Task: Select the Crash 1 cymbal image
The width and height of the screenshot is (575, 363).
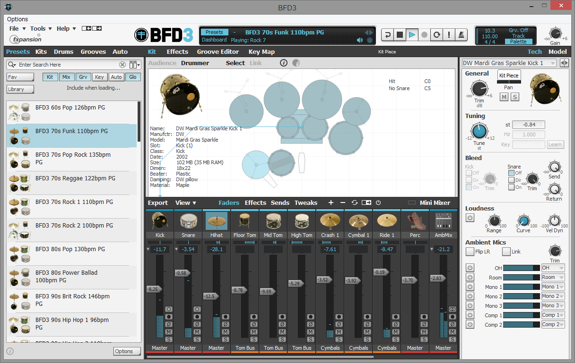Action: click(x=330, y=220)
